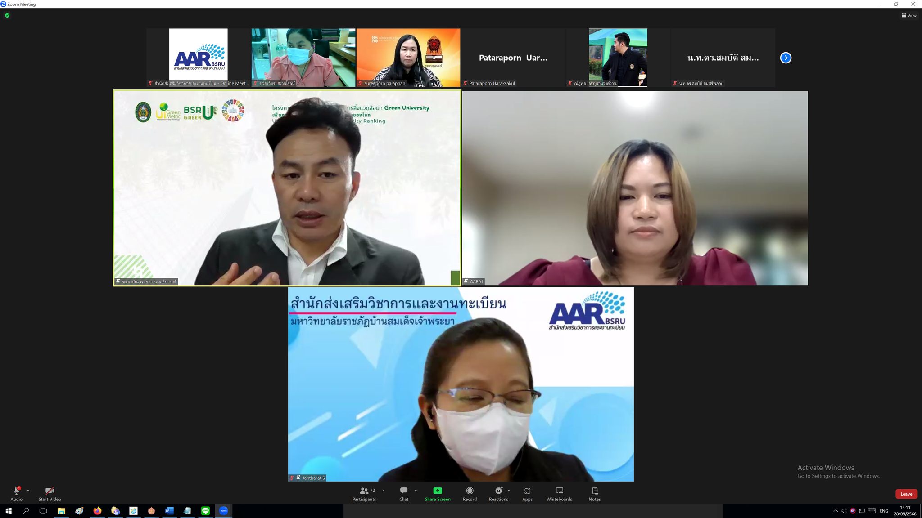Open Task View in taskbar
Image resolution: width=922 pixels, height=518 pixels.
click(43, 511)
